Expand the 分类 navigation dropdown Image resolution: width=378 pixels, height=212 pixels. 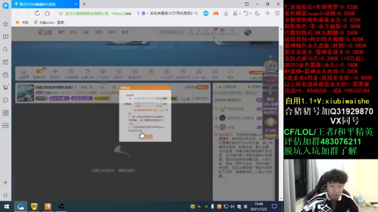click(x=86, y=32)
